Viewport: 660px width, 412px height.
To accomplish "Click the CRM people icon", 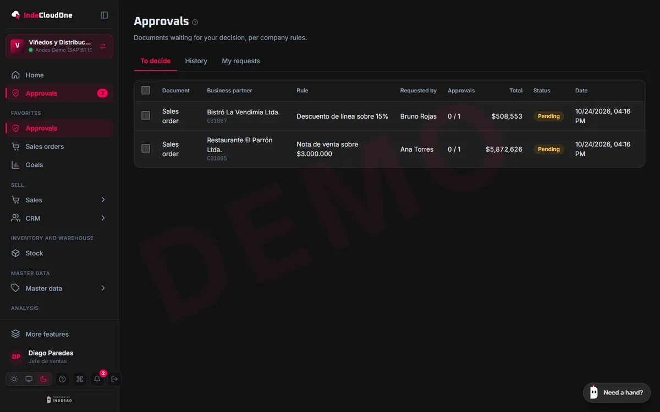I will pyautogui.click(x=15, y=218).
